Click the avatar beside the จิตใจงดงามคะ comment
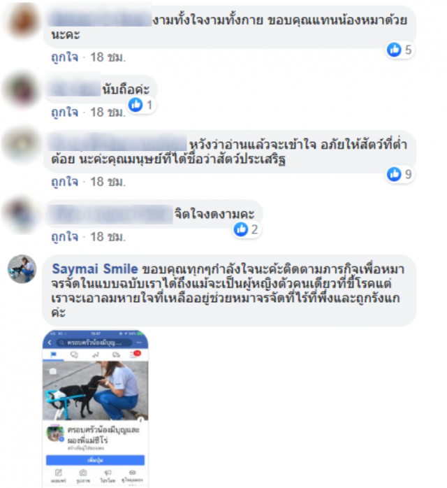The width and height of the screenshot is (447, 488). point(22,215)
